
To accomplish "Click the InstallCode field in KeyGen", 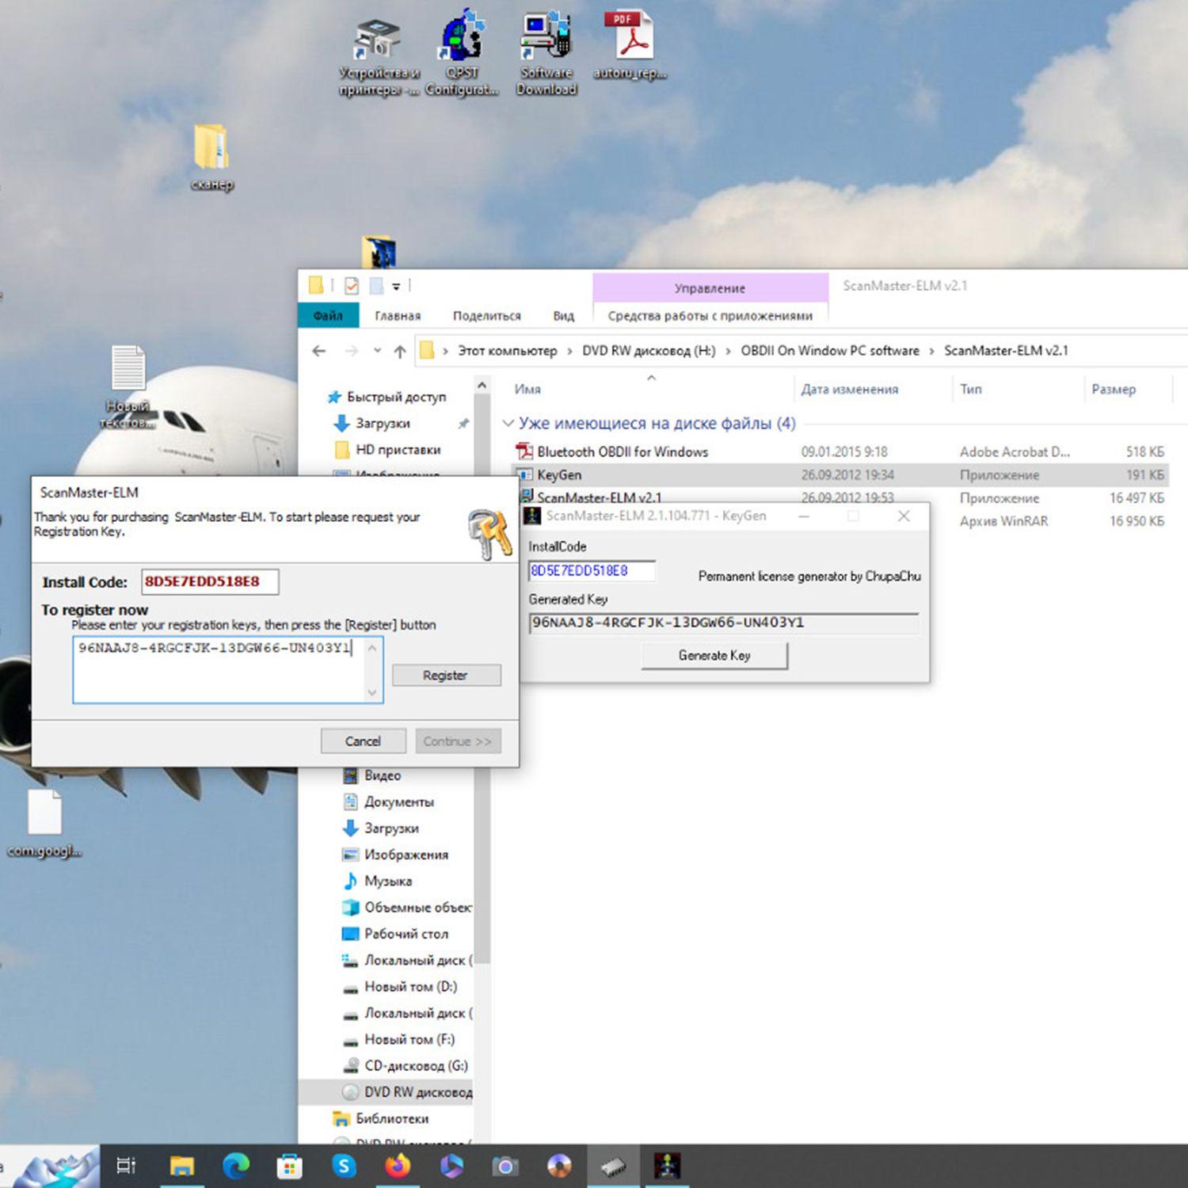I will click(592, 571).
